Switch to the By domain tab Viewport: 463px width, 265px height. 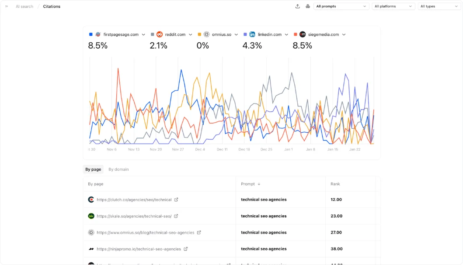tap(118, 169)
